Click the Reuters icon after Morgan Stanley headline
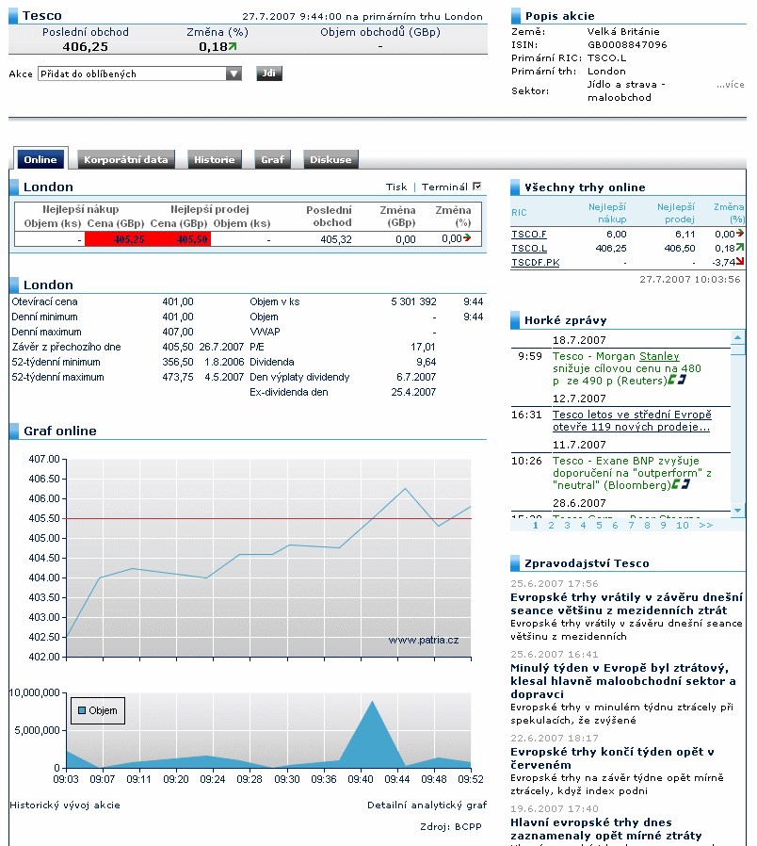The height and width of the screenshot is (846, 757). [x=677, y=381]
